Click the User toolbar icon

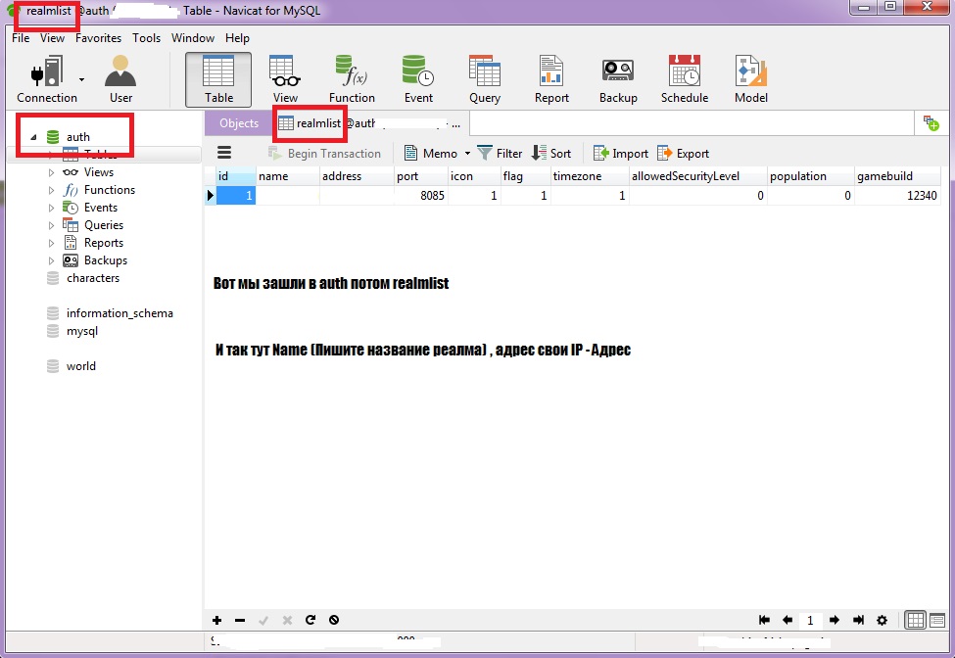[x=120, y=78]
